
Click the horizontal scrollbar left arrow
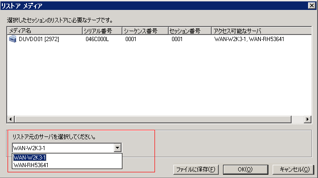[11, 119]
